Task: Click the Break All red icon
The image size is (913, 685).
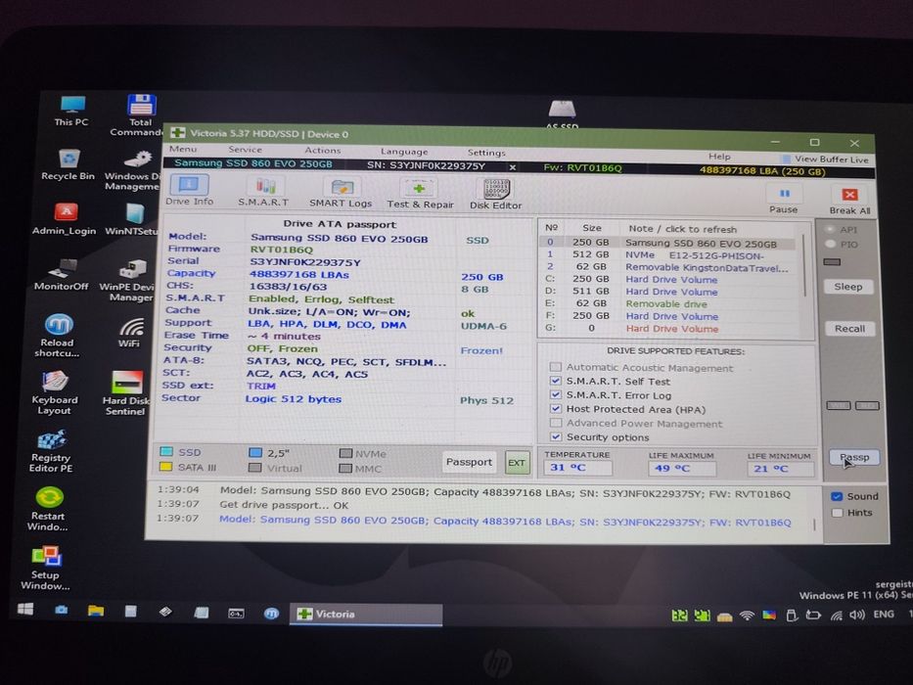Action: click(849, 194)
